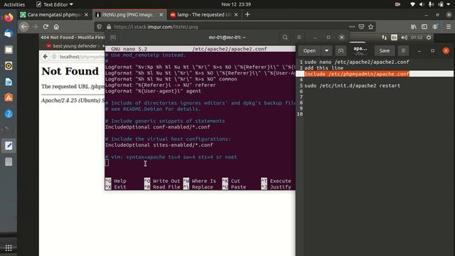Click screen recording indicator in top bar
The image size is (455, 256).
coord(397,4)
